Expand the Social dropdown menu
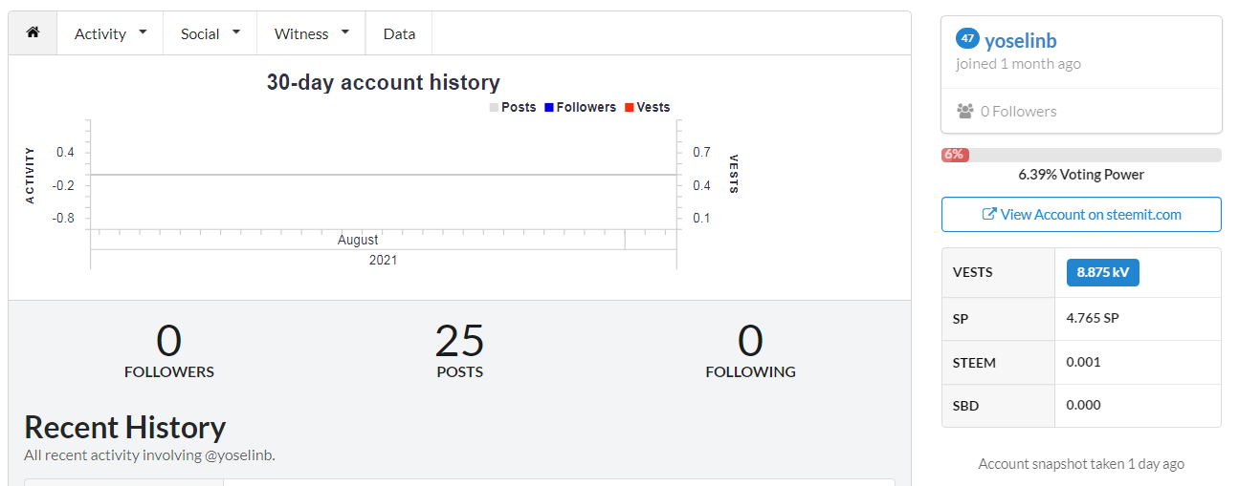 pyautogui.click(x=210, y=33)
